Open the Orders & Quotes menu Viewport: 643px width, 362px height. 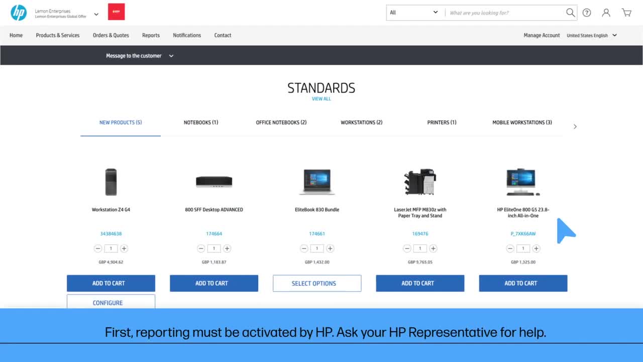[111, 35]
